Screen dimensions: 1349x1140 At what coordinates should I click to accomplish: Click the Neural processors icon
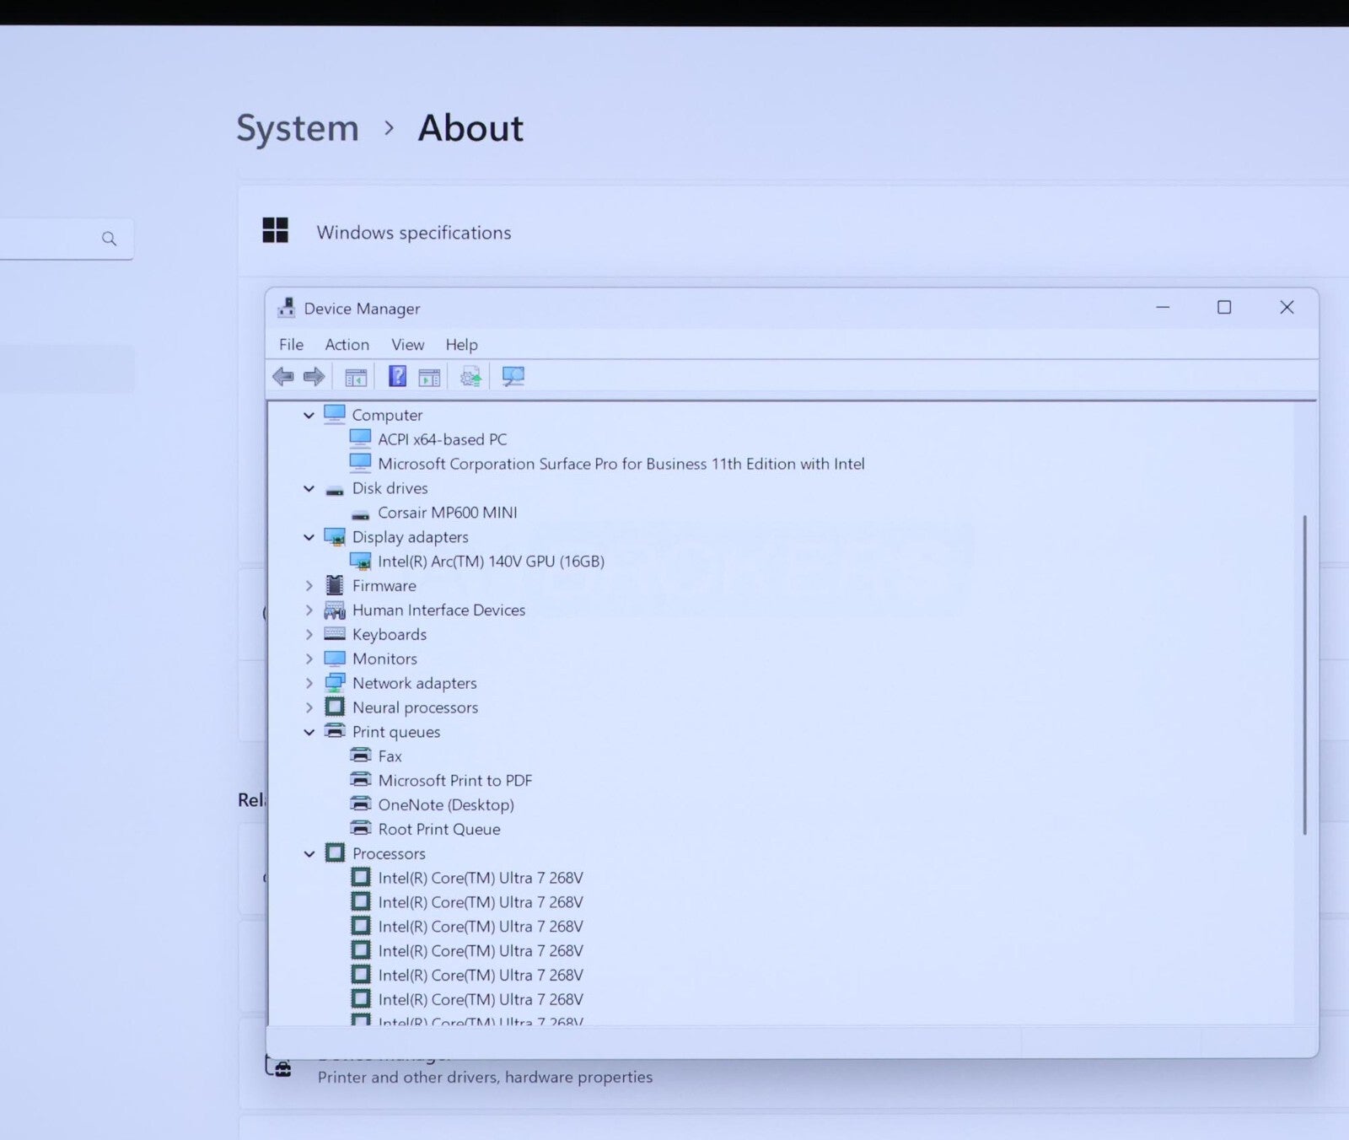tap(335, 707)
